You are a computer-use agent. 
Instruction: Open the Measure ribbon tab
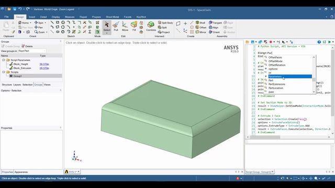click(70, 17)
